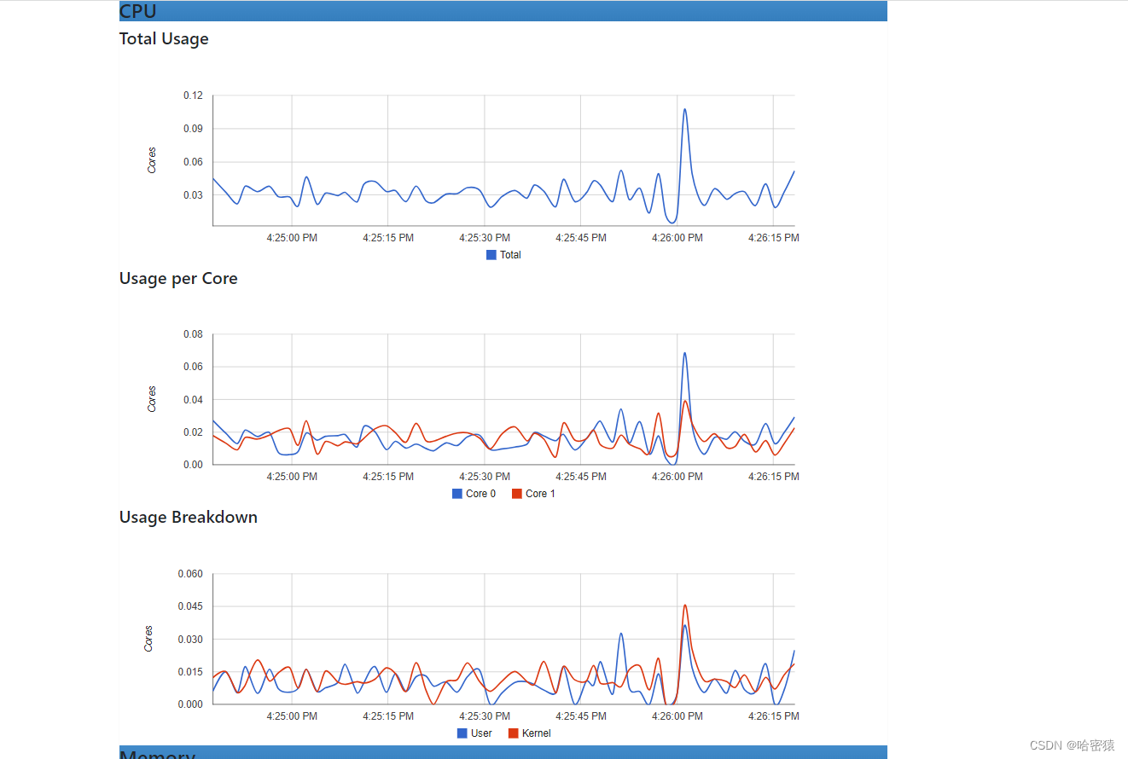
Task: Click the Kernel legend label
Action: [536, 733]
